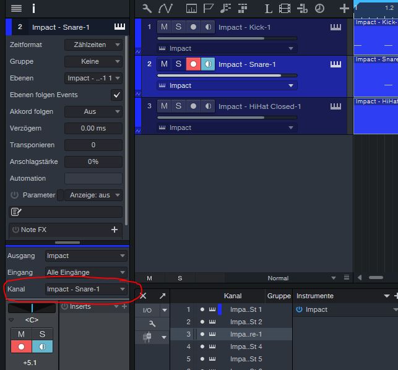
Task: Open the Kanal dropdown showing Impact - Snare-1
Action: click(86, 289)
